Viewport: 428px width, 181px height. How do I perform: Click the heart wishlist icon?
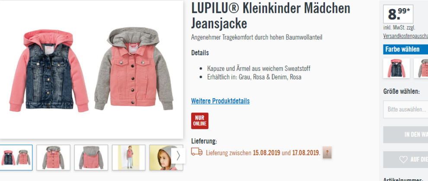[x=403, y=159]
